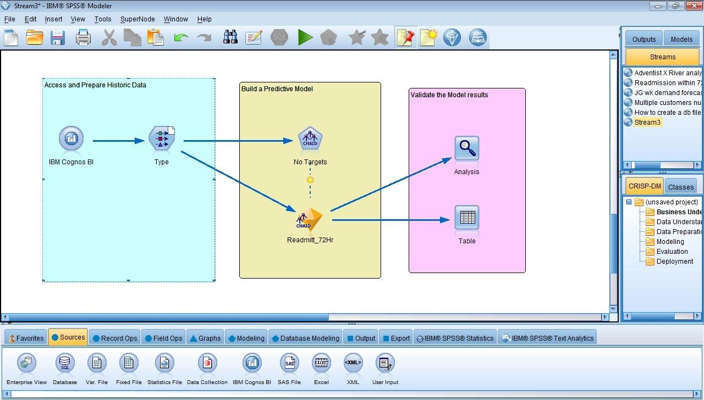Switch to the Output palette tab
This screenshot has height=400, width=704.
(361, 338)
